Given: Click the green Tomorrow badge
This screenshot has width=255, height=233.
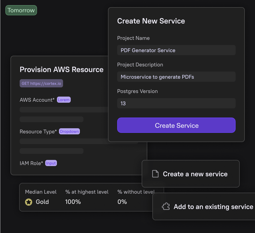Looking at the screenshot, I should click(x=21, y=10).
